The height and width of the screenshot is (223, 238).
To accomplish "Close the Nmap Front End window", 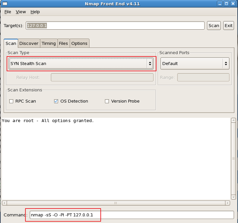I will pos(233,4).
